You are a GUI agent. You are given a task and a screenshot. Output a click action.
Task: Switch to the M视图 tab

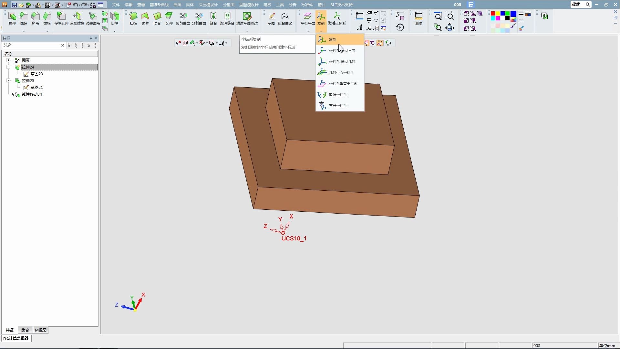(x=41, y=330)
